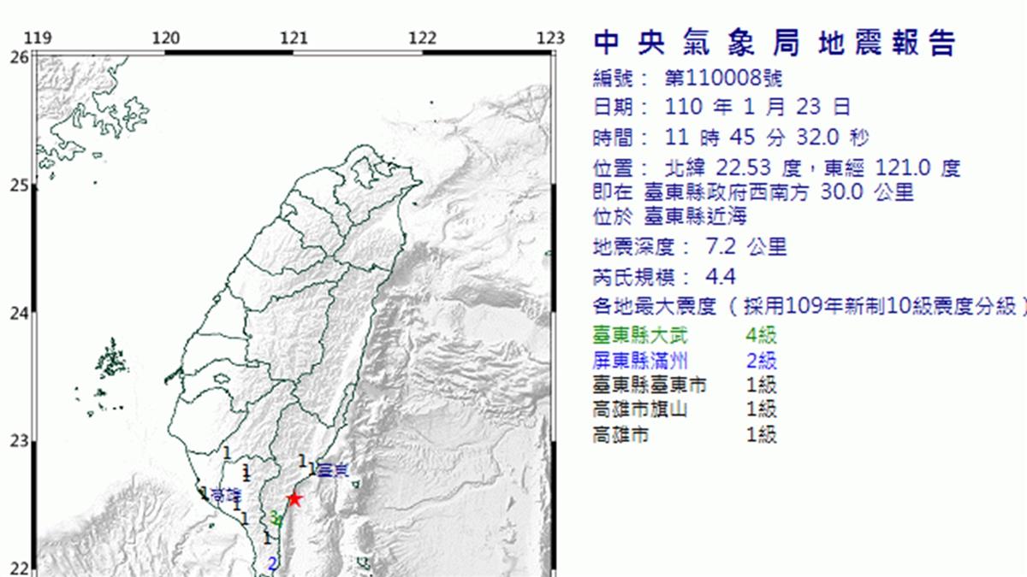The height and width of the screenshot is (577, 1027).
Task: Click the 高雄市旗山 1級 entry
Action: [x=684, y=410]
